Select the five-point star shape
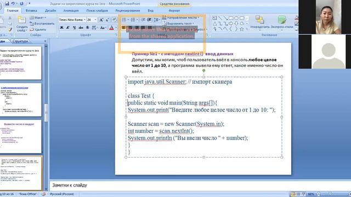Image resolution: width=351 pixels, height=197 pixels. (242, 29)
